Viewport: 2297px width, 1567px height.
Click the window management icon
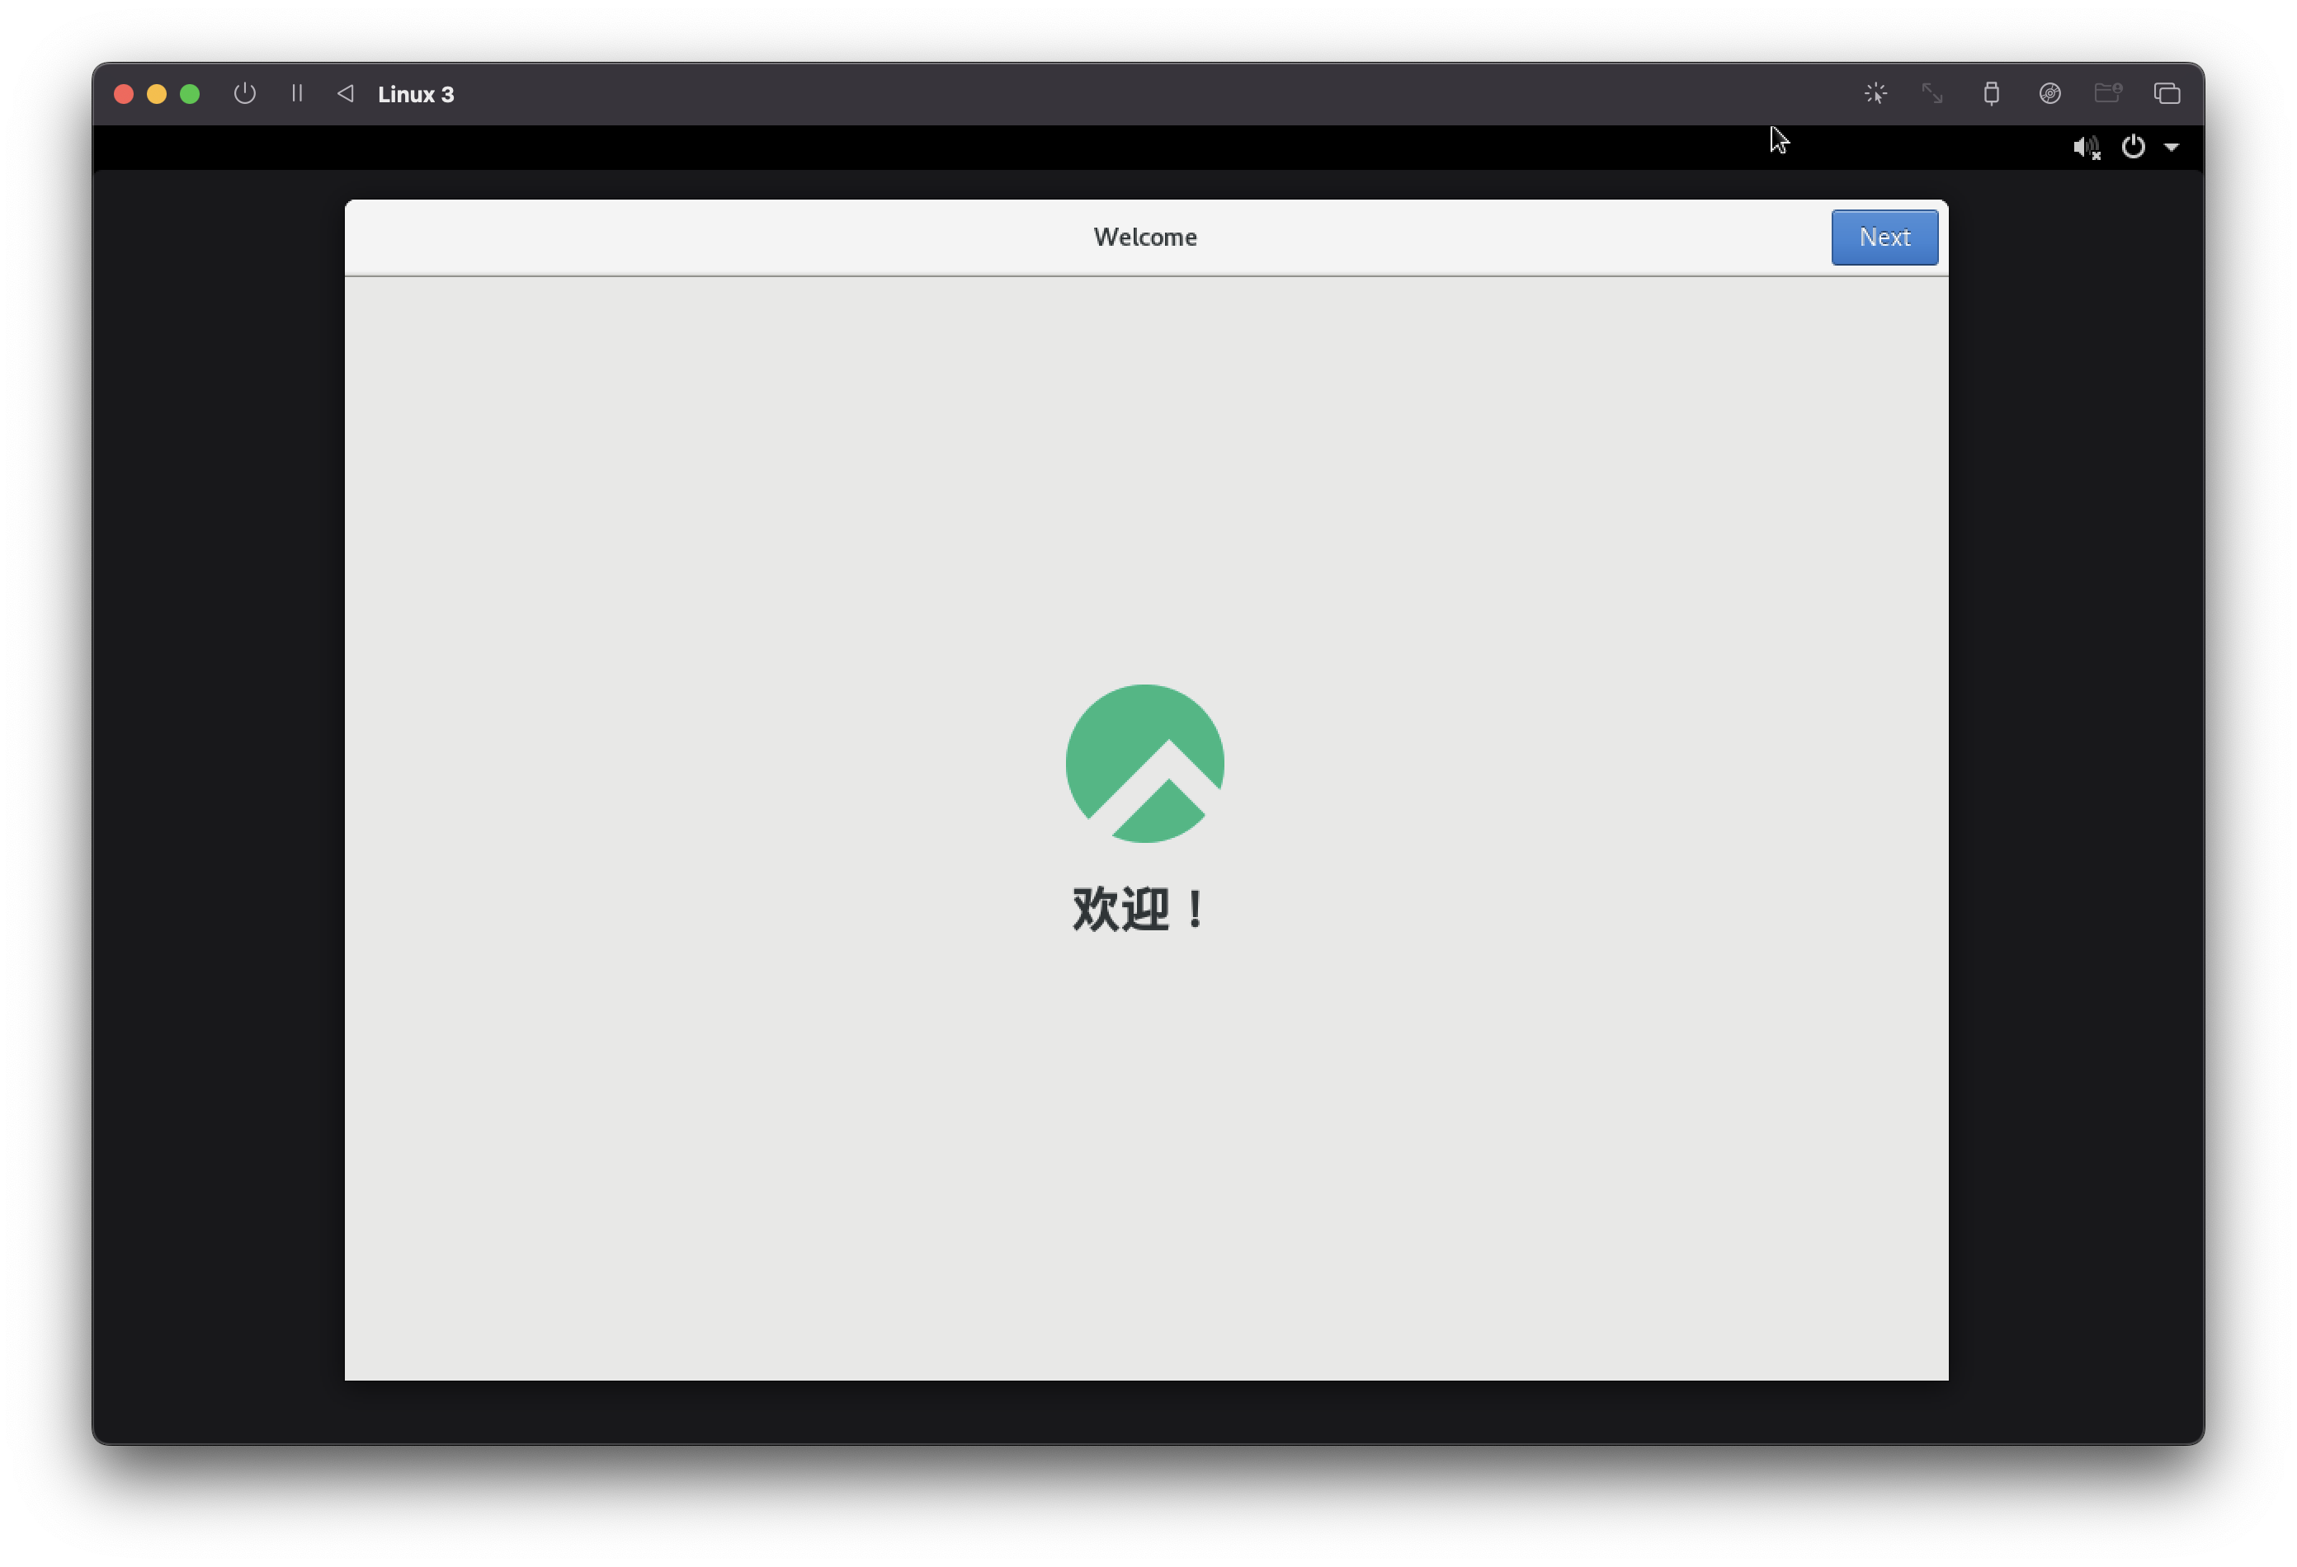2167,94
